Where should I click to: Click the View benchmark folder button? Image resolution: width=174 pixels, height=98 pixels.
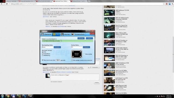click(89, 38)
